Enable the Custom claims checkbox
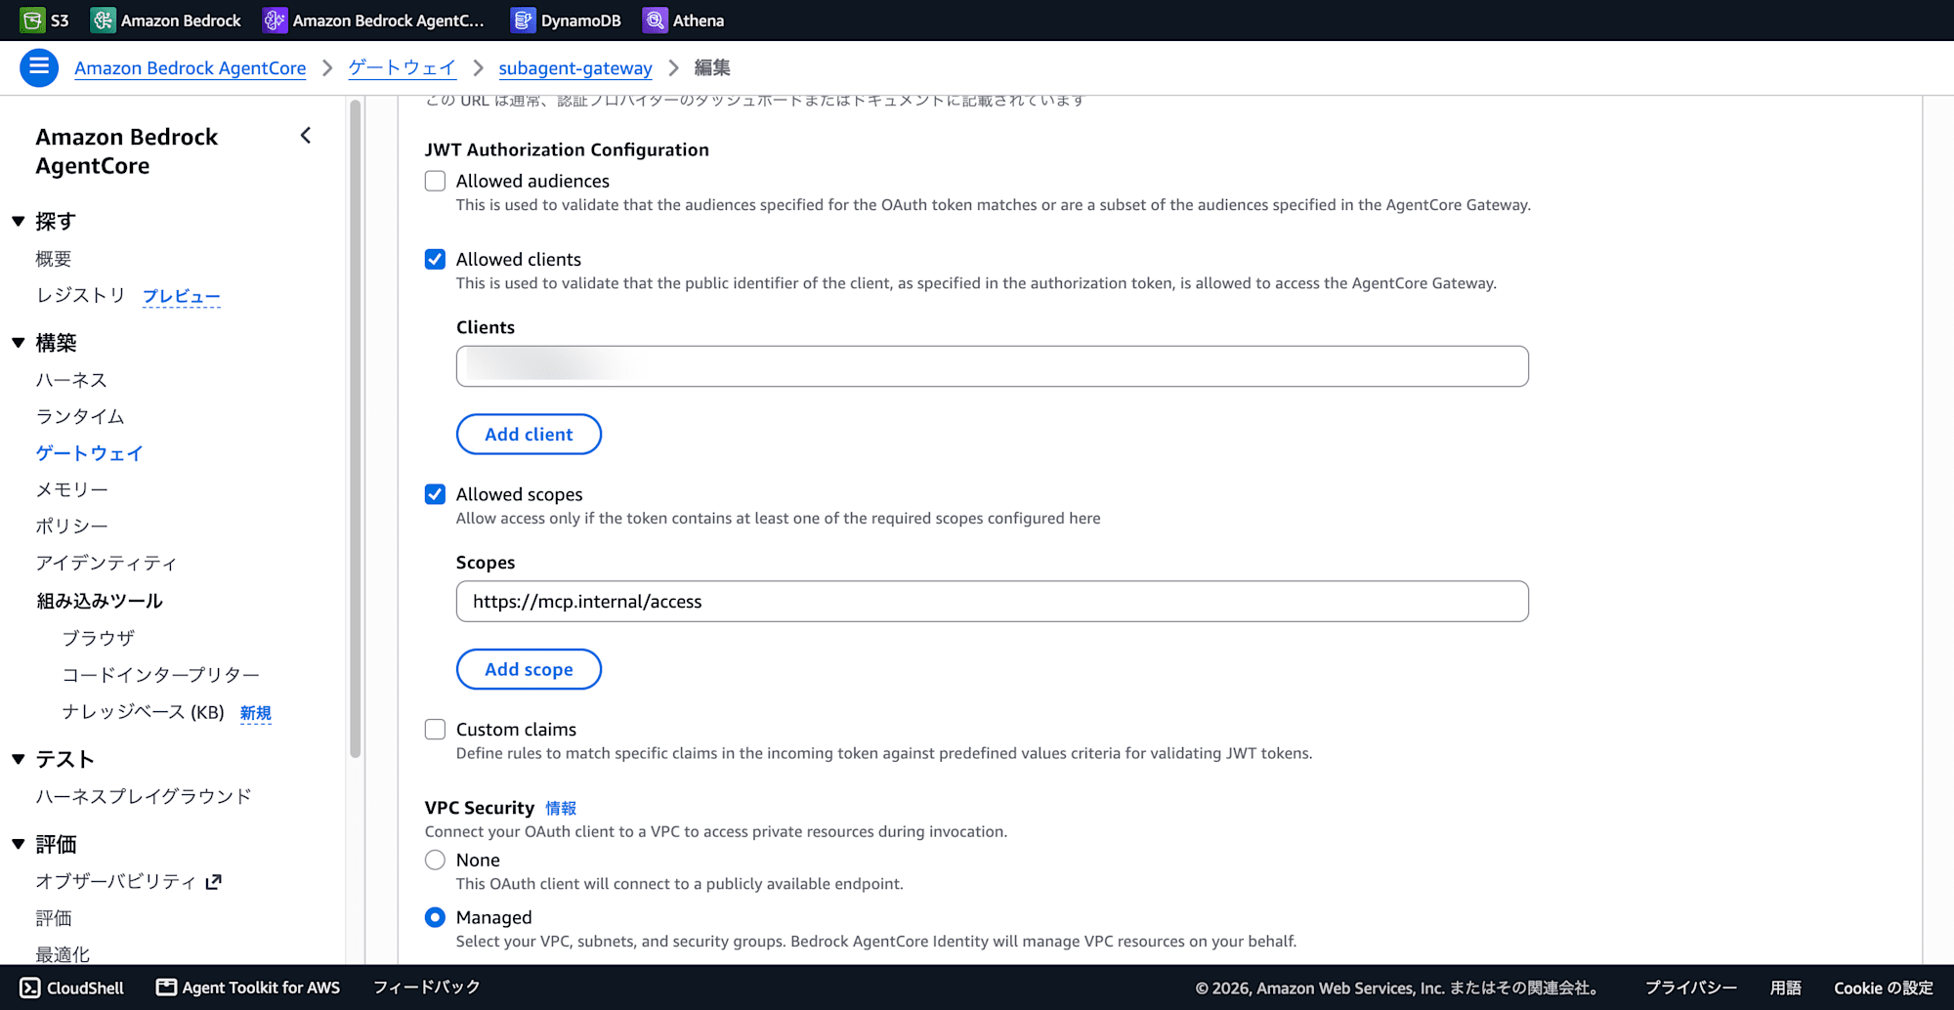The height and width of the screenshot is (1010, 1954). 435,730
